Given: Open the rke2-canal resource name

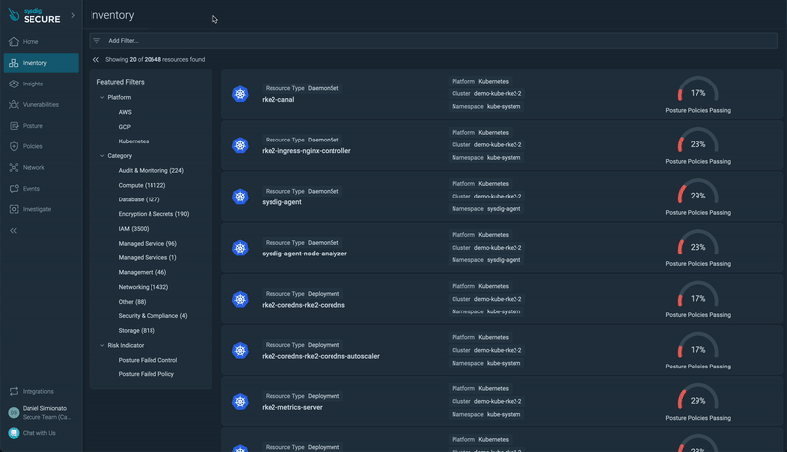Looking at the screenshot, I should [278, 99].
